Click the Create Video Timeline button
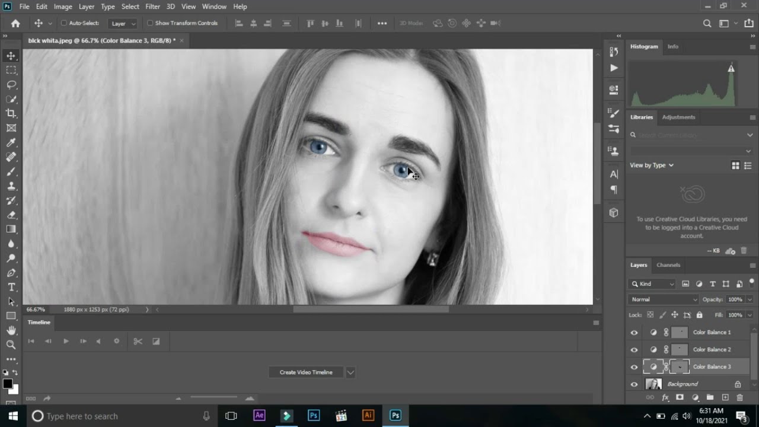 coord(306,372)
